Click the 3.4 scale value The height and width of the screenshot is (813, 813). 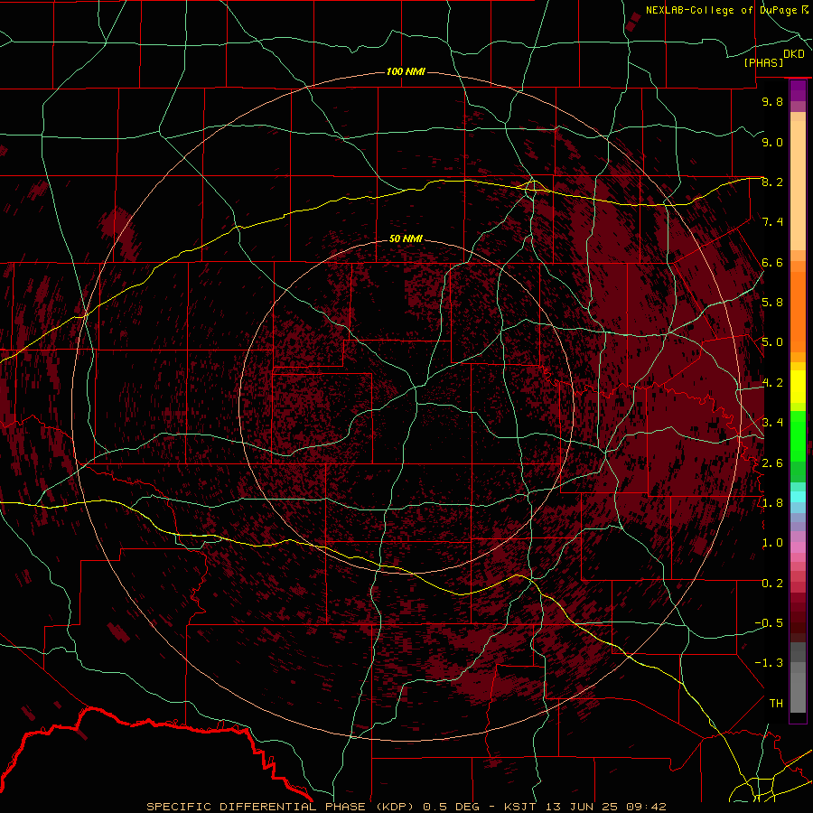point(772,423)
